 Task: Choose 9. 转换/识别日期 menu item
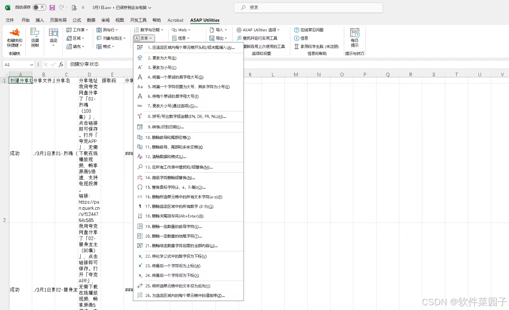coord(188,127)
